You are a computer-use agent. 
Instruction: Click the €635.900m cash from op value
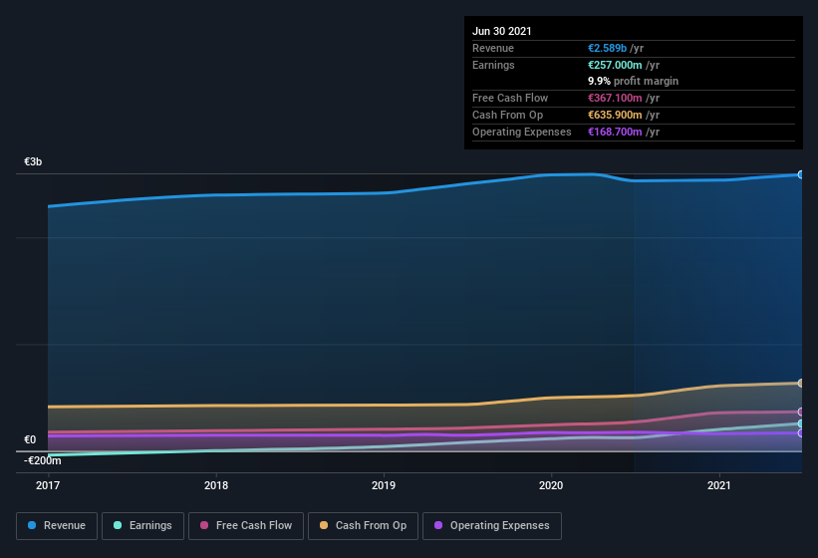pos(615,115)
